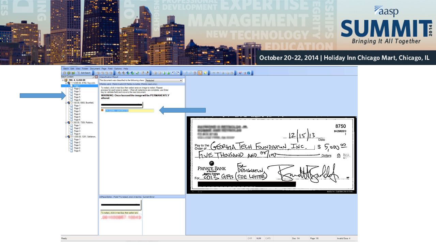
Task: Open the Help menu
Action: coord(126,69)
